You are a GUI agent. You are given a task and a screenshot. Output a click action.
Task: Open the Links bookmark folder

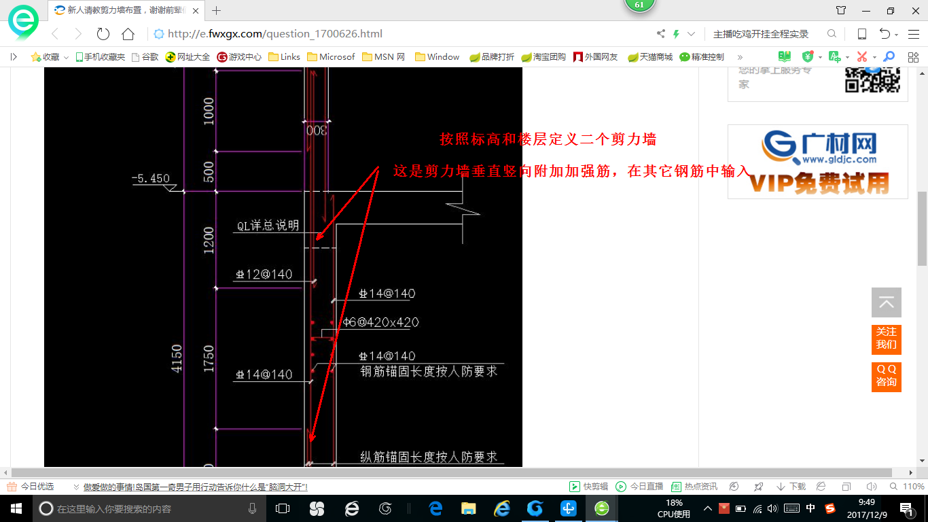[x=284, y=57]
